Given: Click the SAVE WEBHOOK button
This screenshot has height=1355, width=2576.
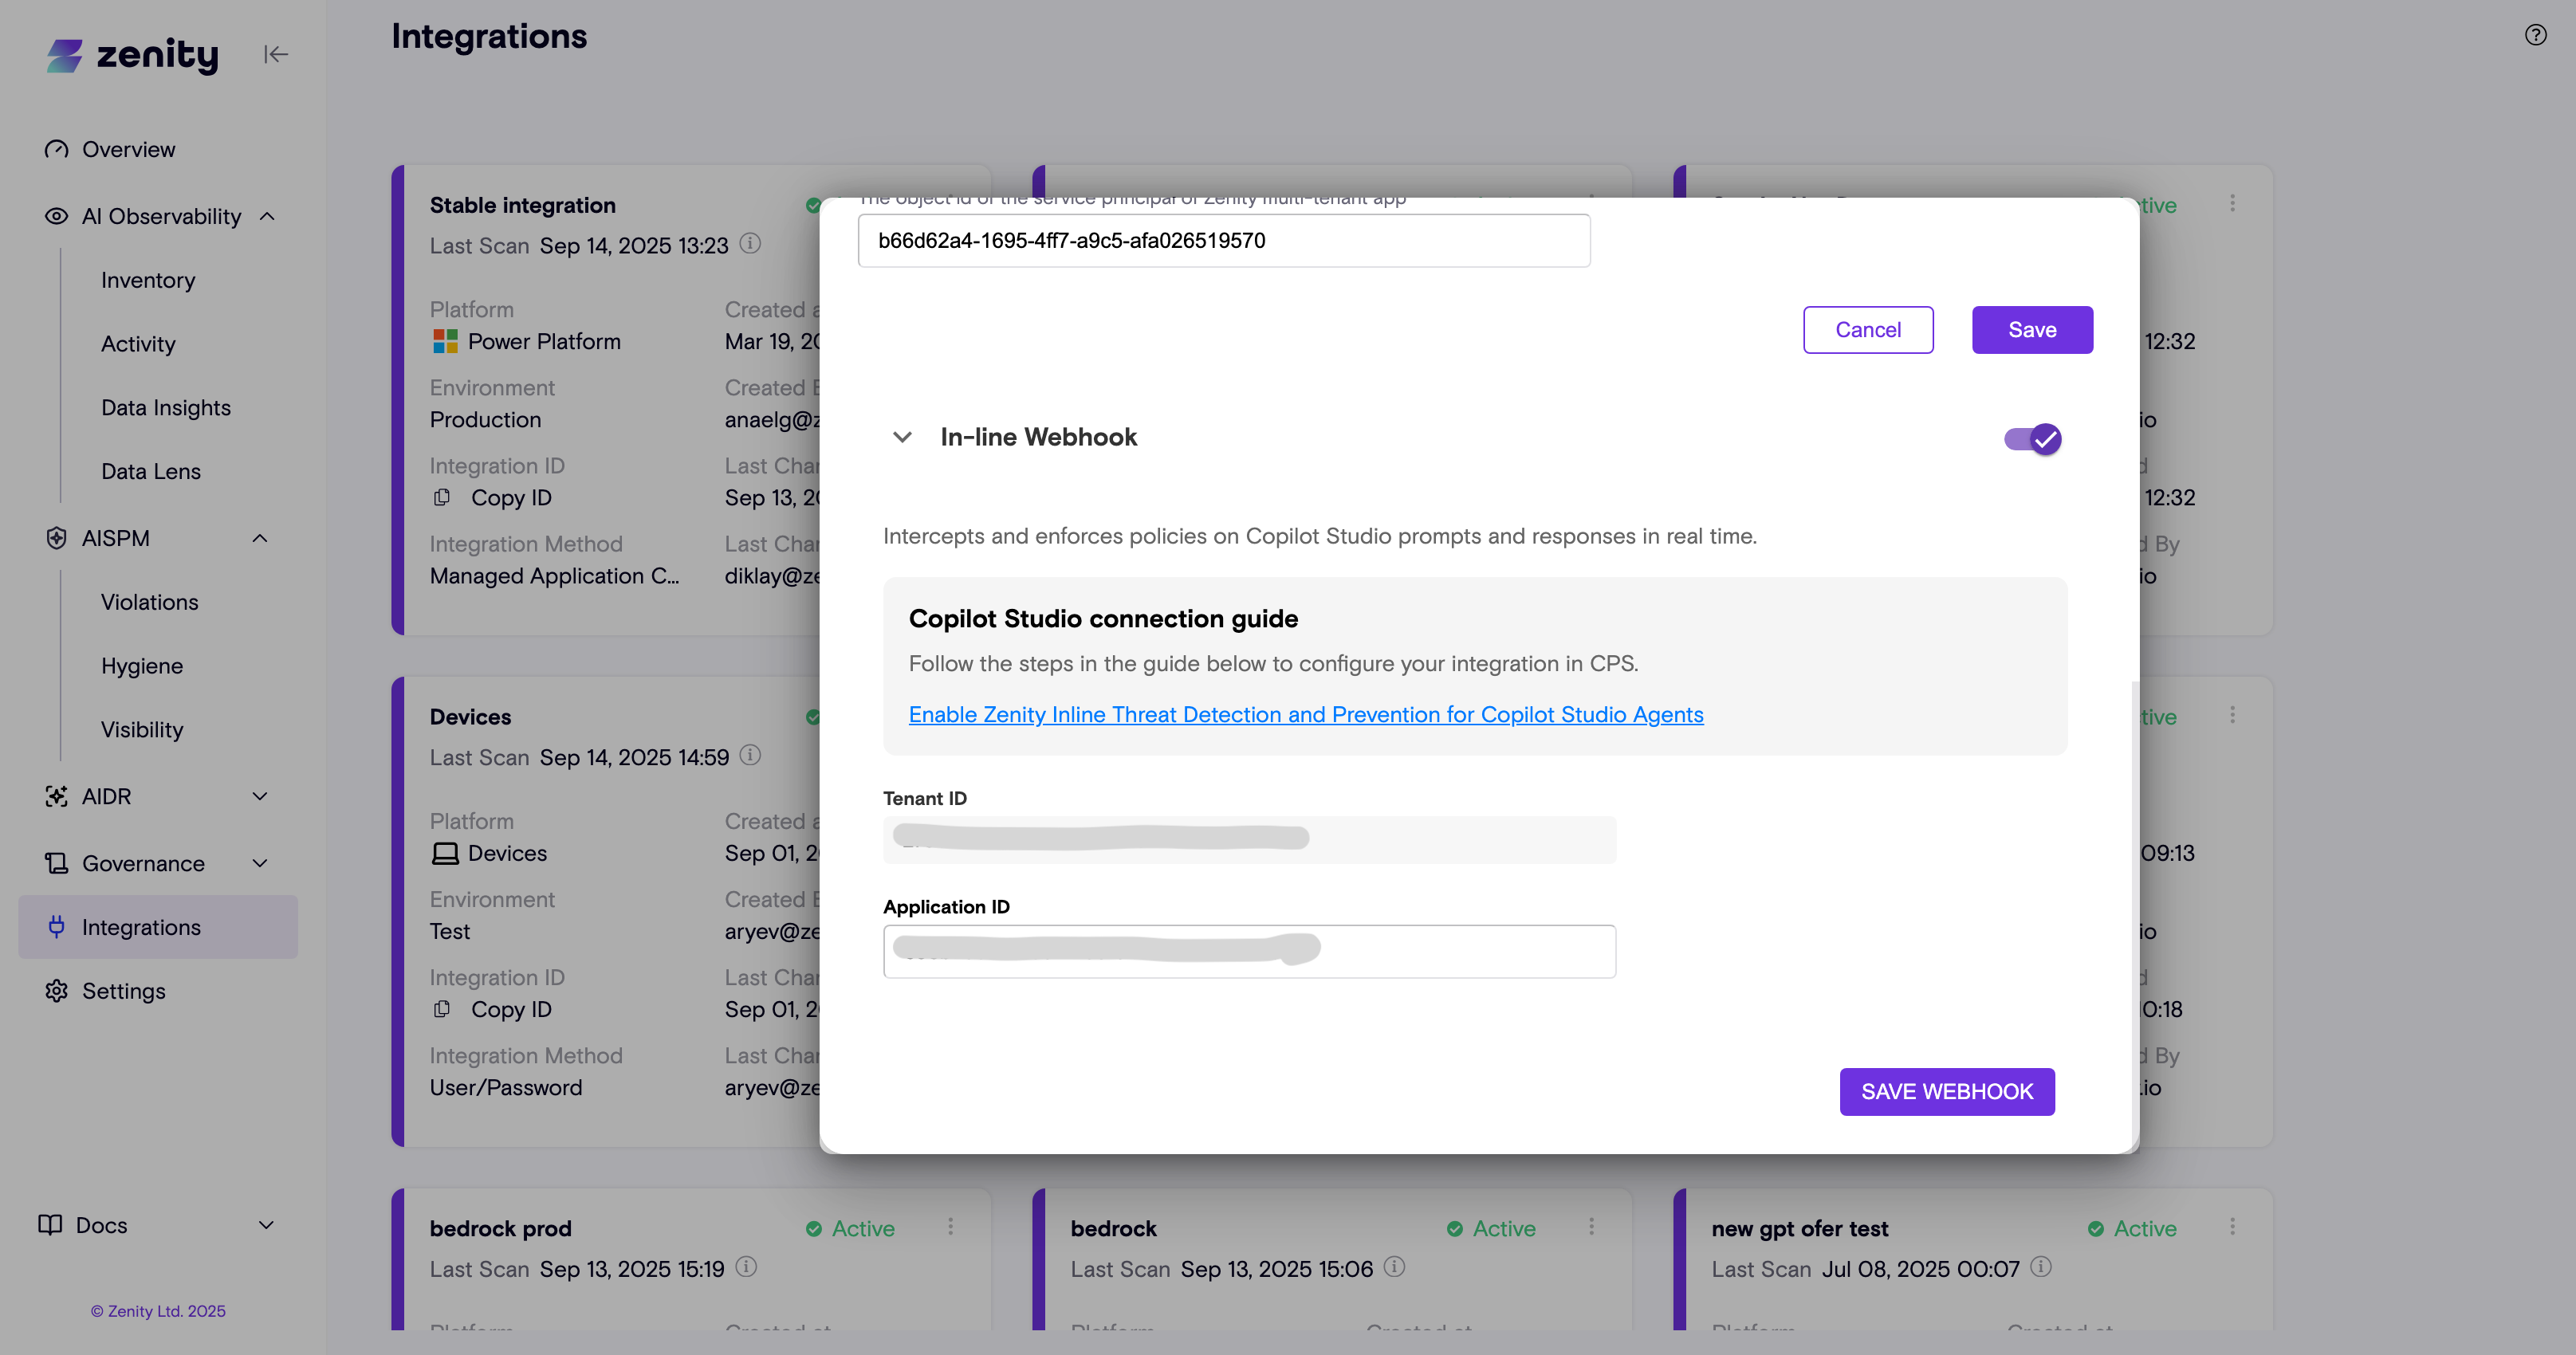Looking at the screenshot, I should tap(1946, 1091).
